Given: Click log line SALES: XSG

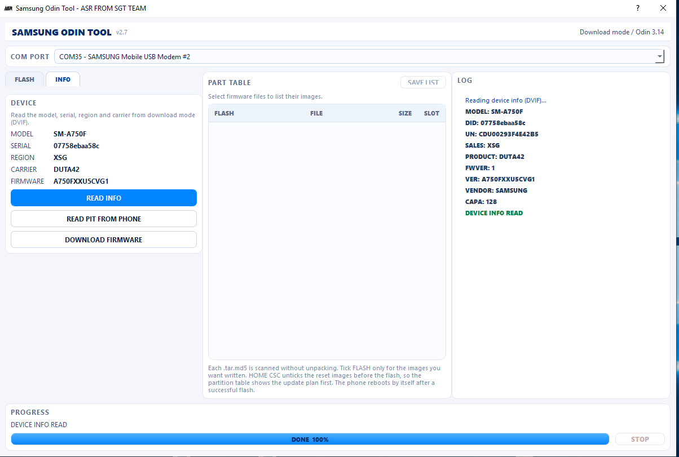Looking at the screenshot, I should [x=482, y=145].
